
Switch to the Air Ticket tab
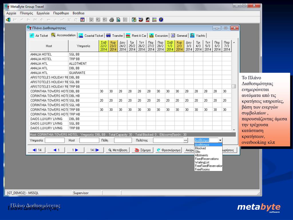pyautogui.click(x=39, y=36)
